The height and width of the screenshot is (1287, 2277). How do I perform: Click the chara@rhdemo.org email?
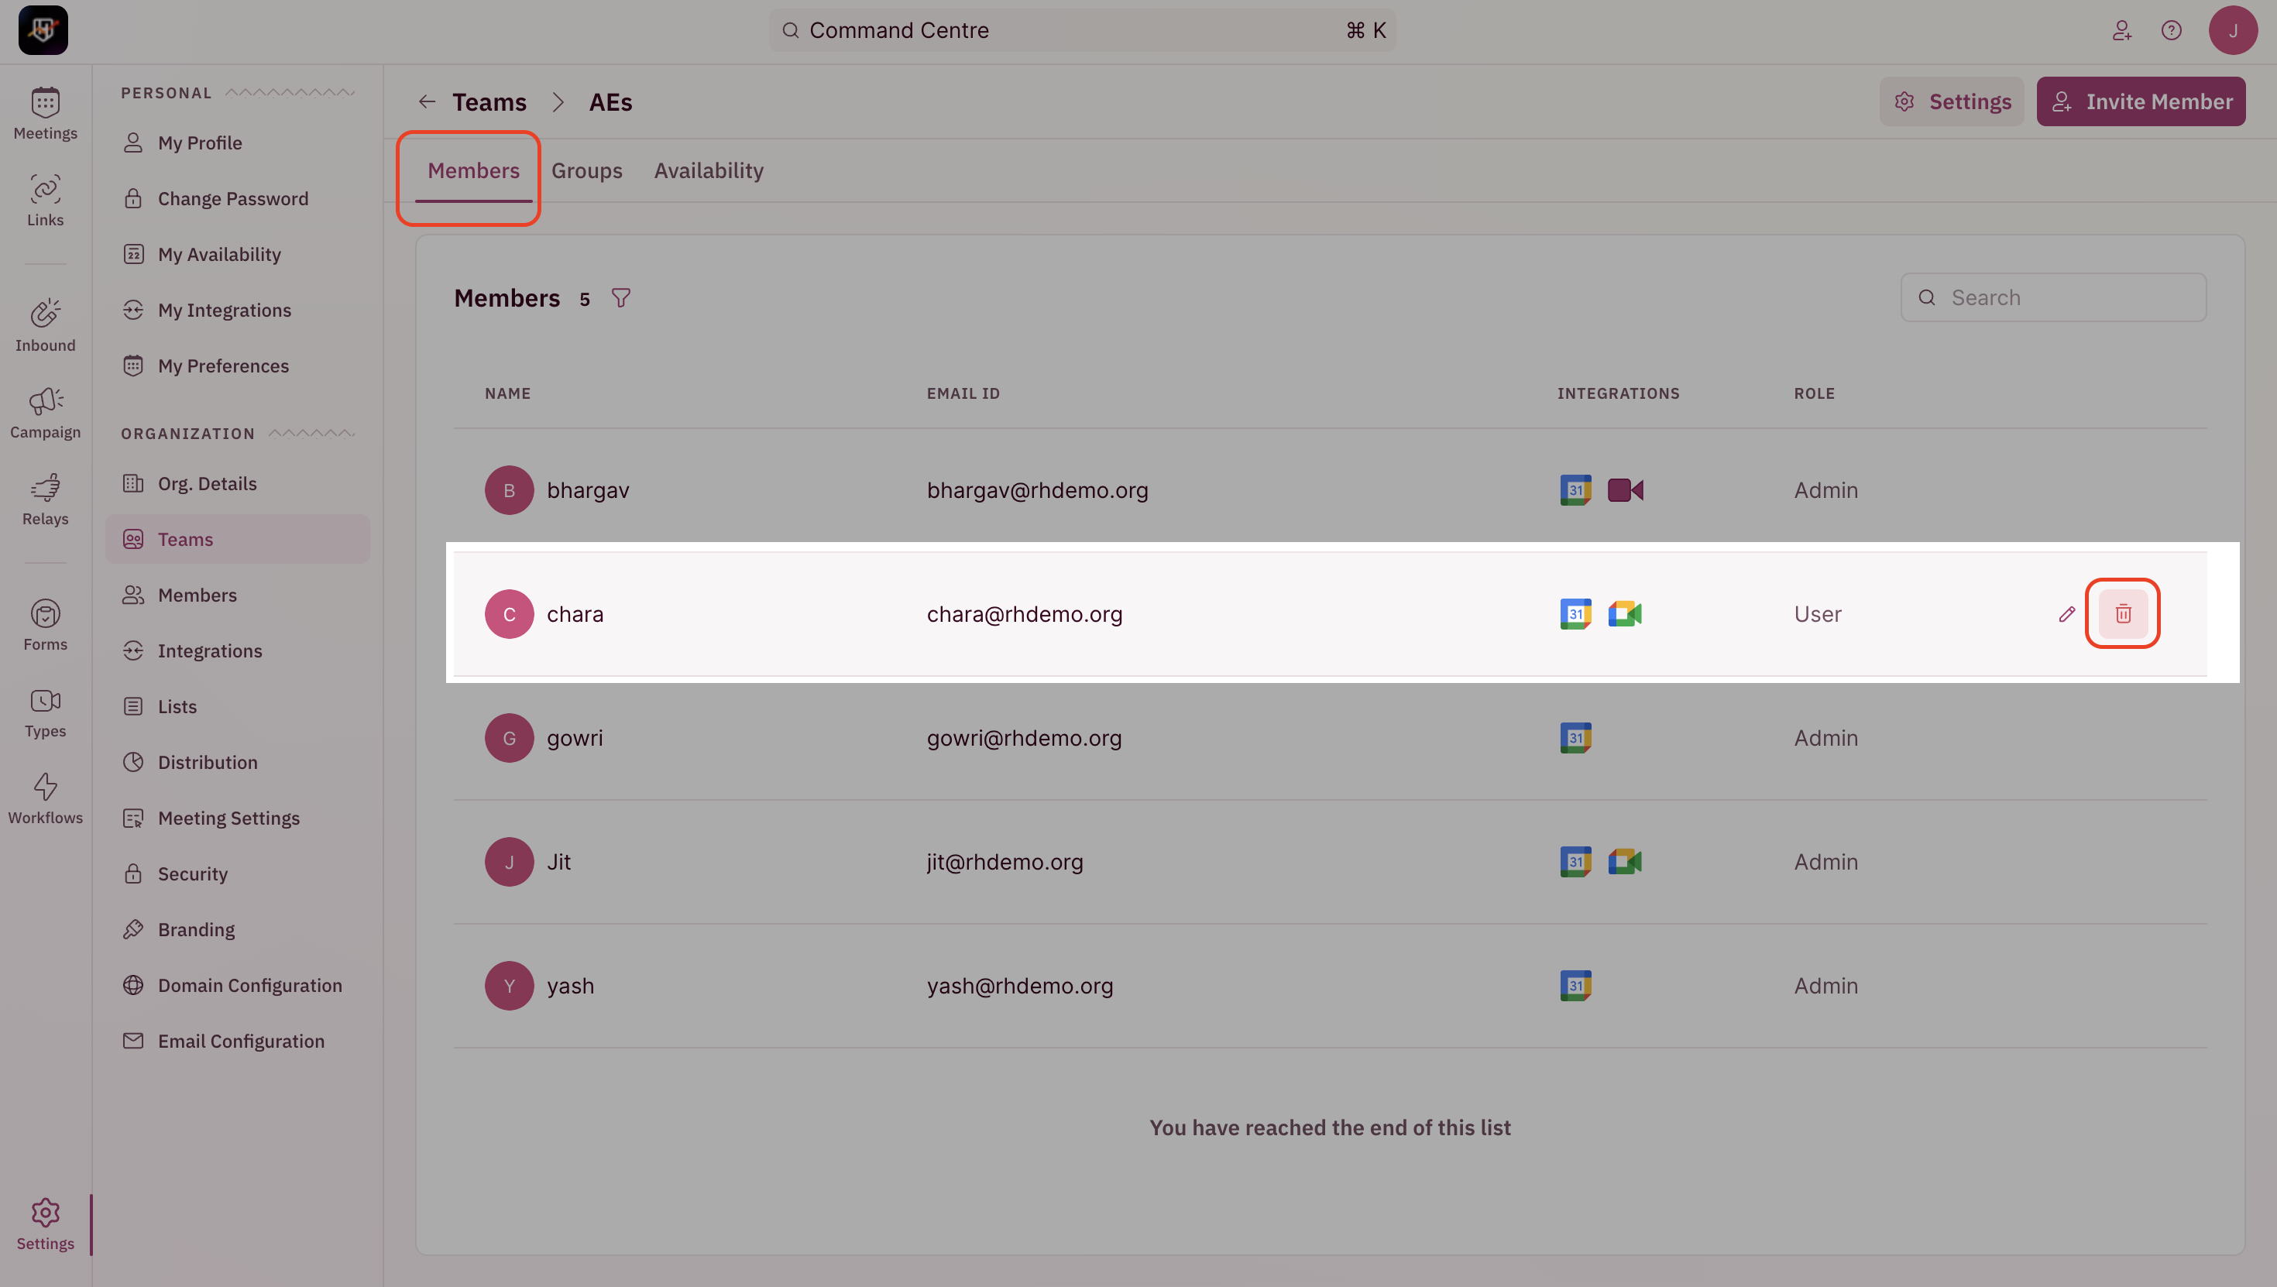pyautogui.click(x=1025, y=613)
